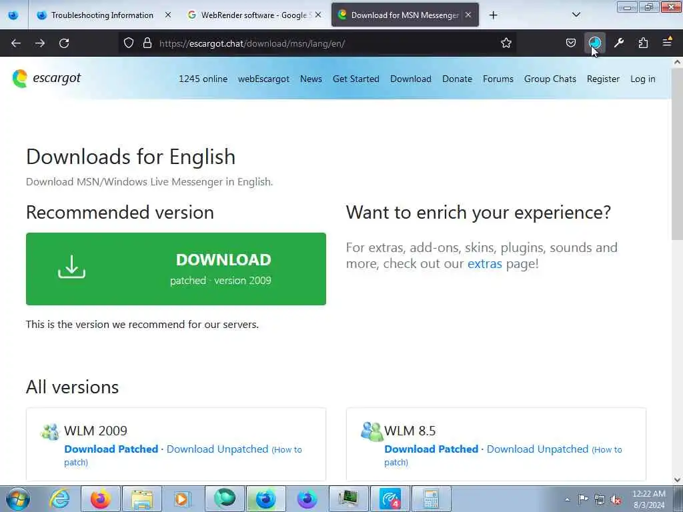Image resolution: width=683 pixels, height=512 pixels.
Task: Open the Log in page
Action: click(642, 79)
